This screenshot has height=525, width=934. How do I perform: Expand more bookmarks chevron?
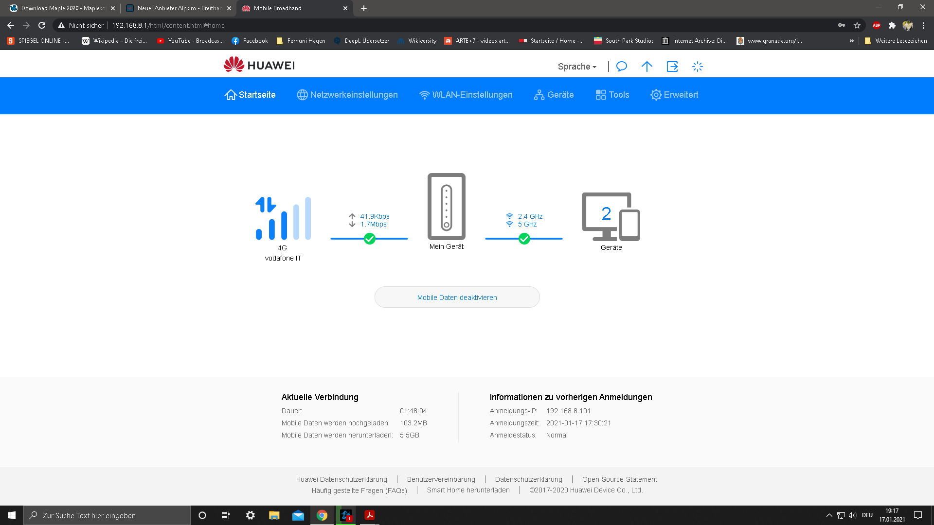click(x=852, y=41)
